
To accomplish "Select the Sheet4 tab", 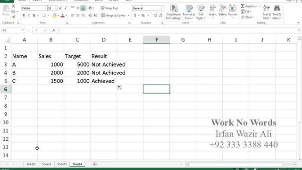I will [x=77, y=164].
